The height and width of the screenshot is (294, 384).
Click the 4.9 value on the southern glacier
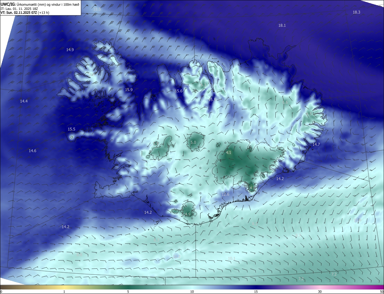coord(188,214)
